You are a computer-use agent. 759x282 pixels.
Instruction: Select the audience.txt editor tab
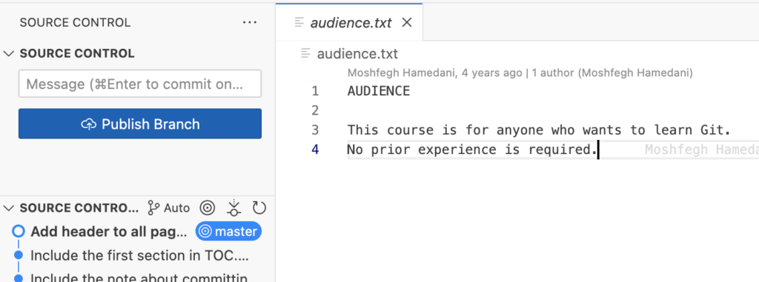pos(350,22)
